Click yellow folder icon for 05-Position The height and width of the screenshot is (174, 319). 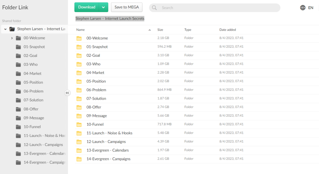pyautogui.click(x=79, y=81)
